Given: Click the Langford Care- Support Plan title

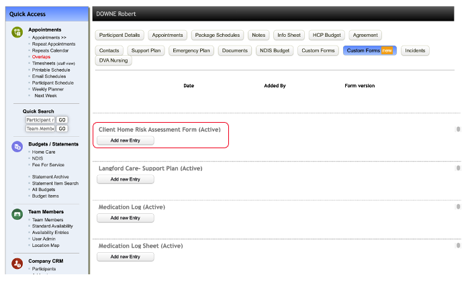Looking at the screenshot, I should (150, 168).
